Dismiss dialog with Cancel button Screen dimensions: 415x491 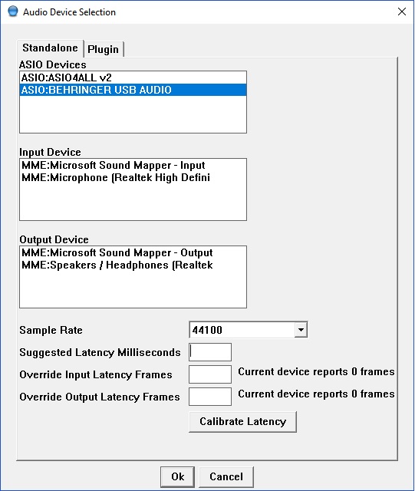[x=226, y=476]
